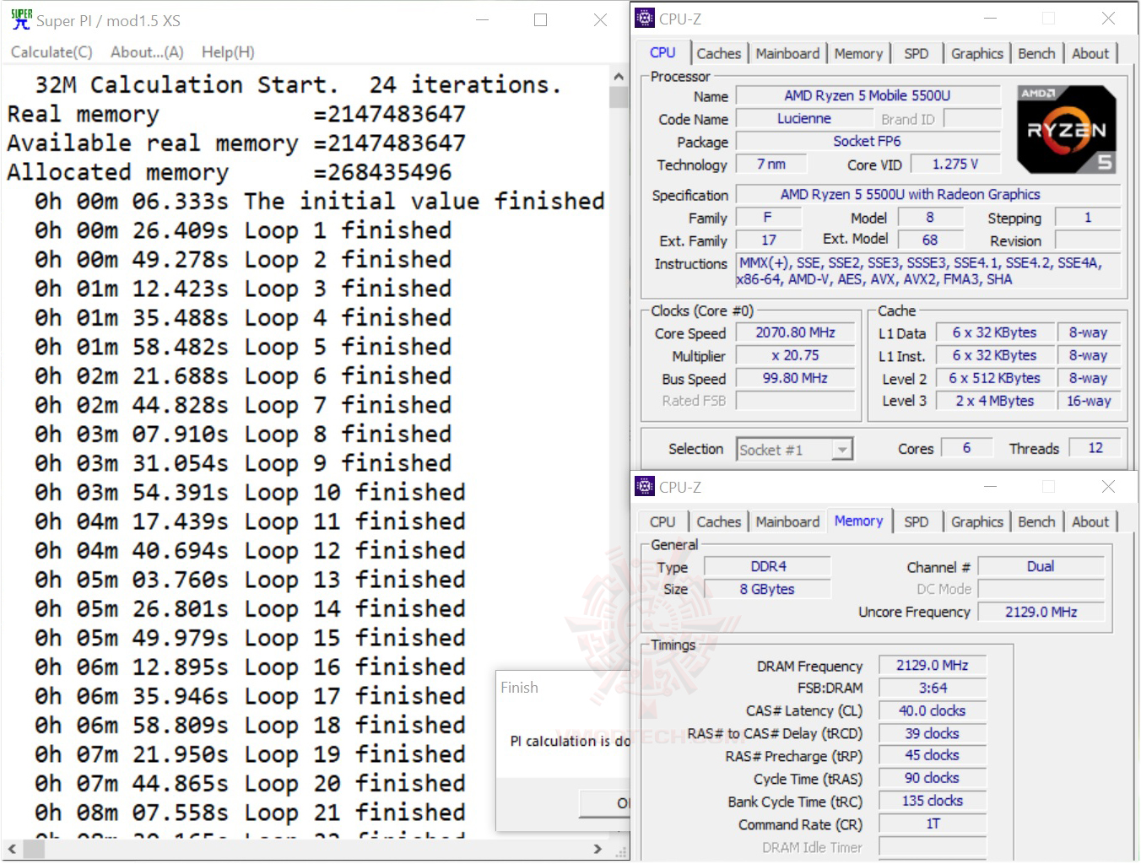Switch to Memory tab in upper CPU-Z window
Viewport: 1141px width, 864px height.
858,53
